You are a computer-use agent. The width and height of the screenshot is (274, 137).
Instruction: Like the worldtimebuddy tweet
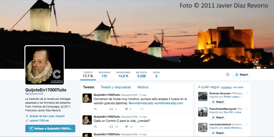127,109
